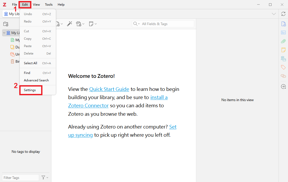
Task: Select Advanced Search in the Edit menu
Action: tap(36, 80)
